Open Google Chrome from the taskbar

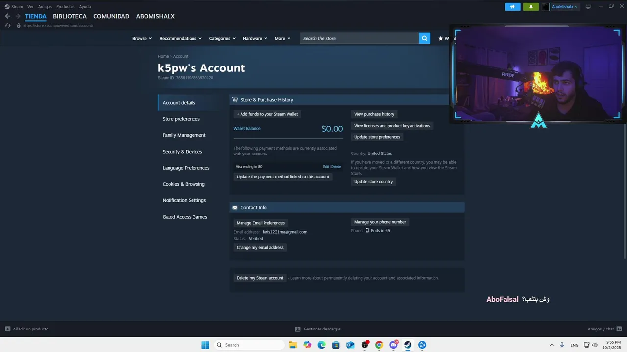click(x=379, y=345)
